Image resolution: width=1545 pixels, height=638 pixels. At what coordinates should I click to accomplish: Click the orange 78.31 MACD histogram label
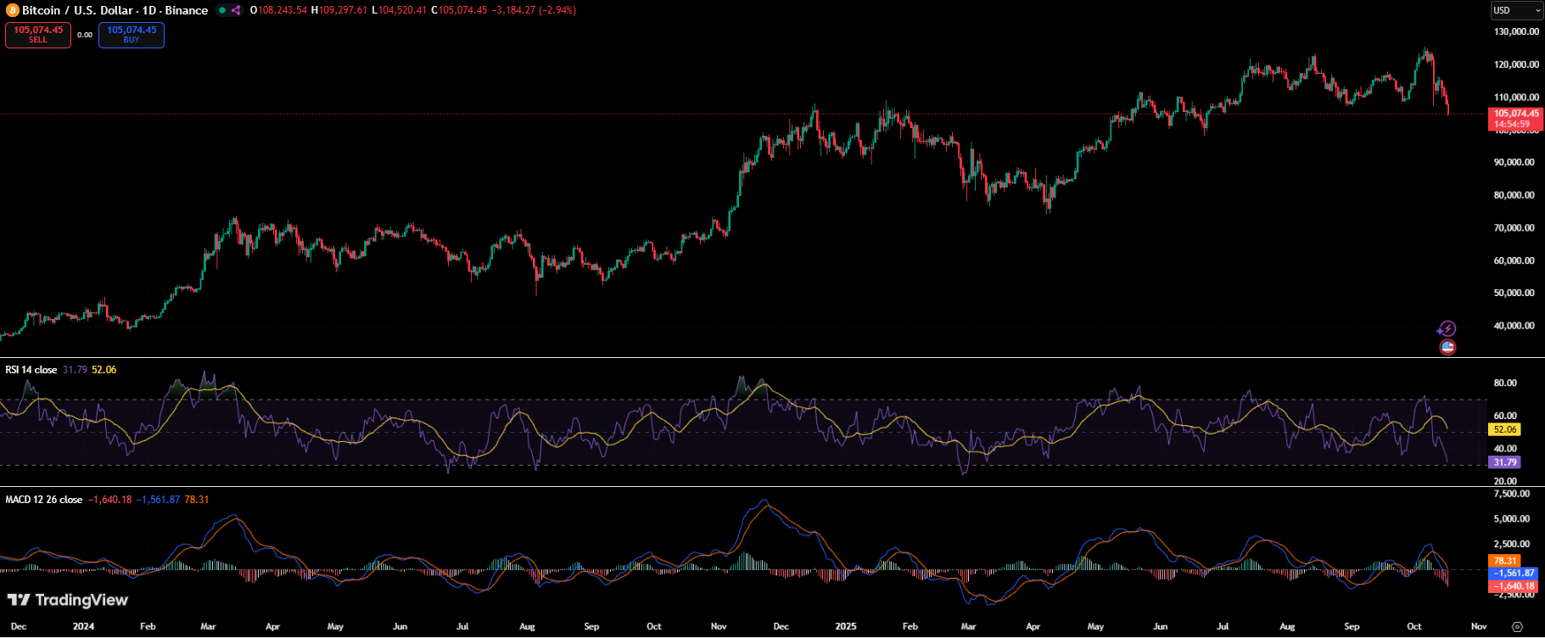pyautogui.click(x=1504, y=561)
